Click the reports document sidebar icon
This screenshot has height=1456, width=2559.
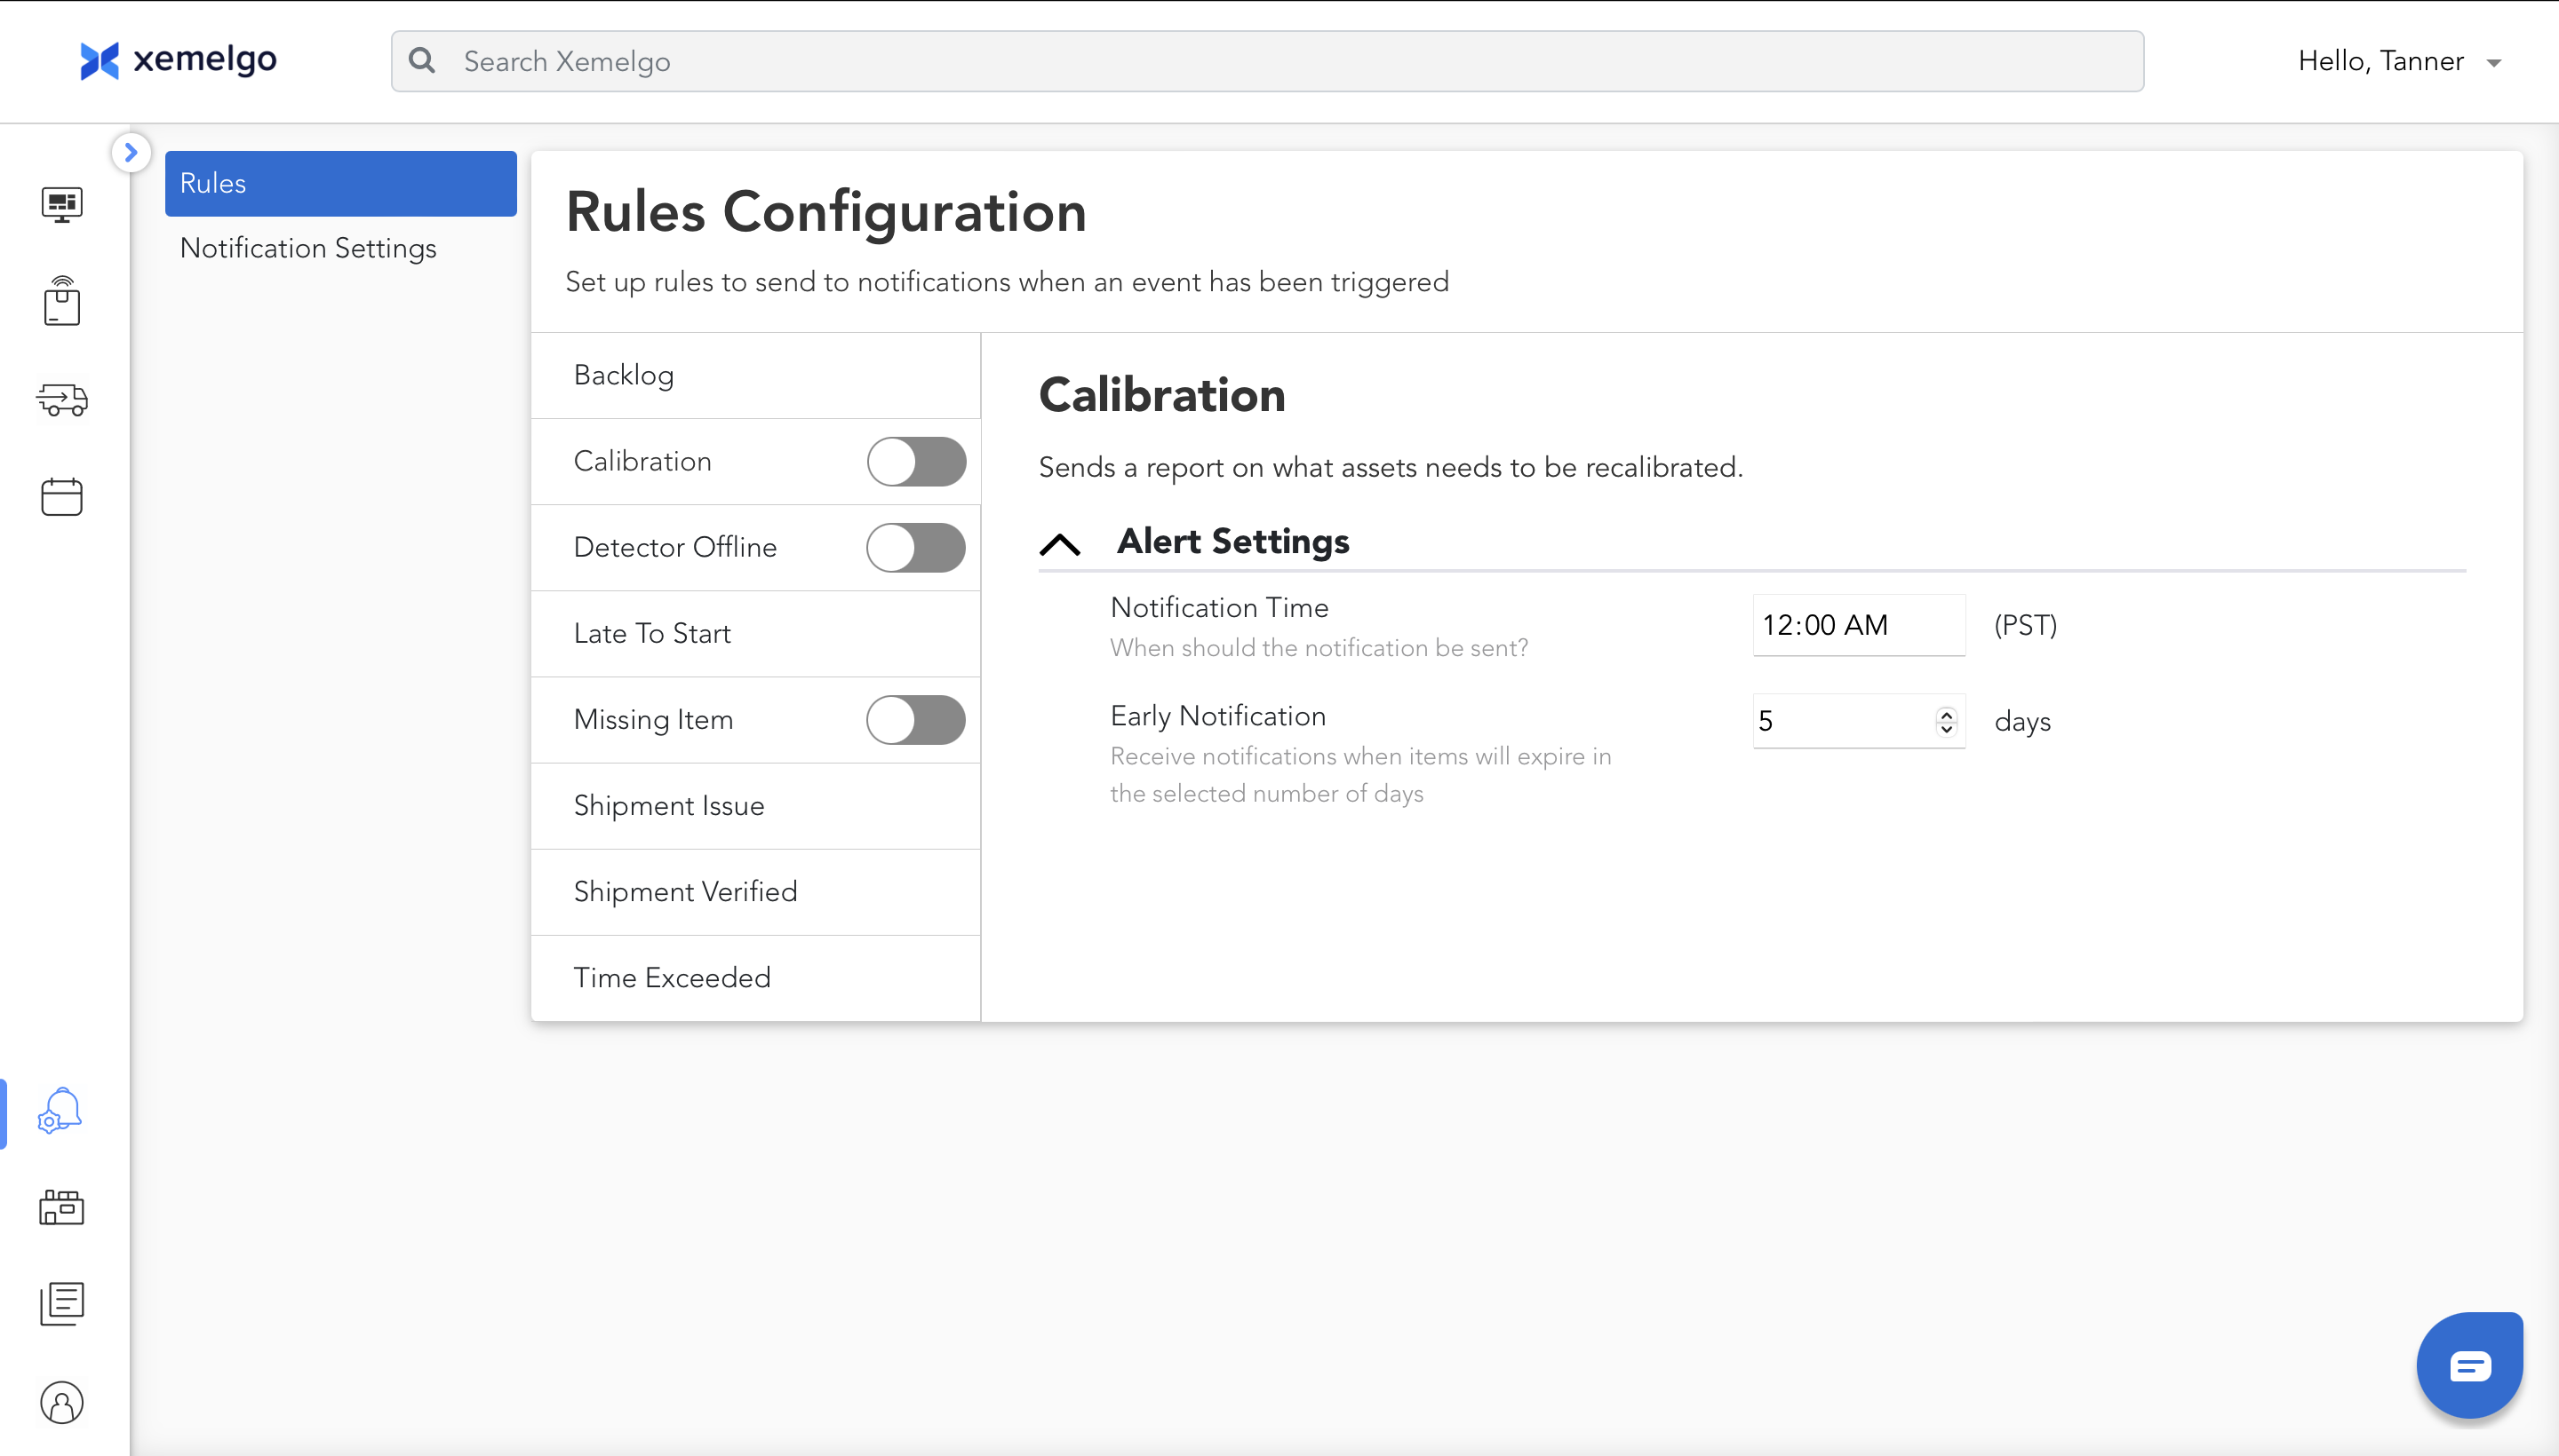62,1304
